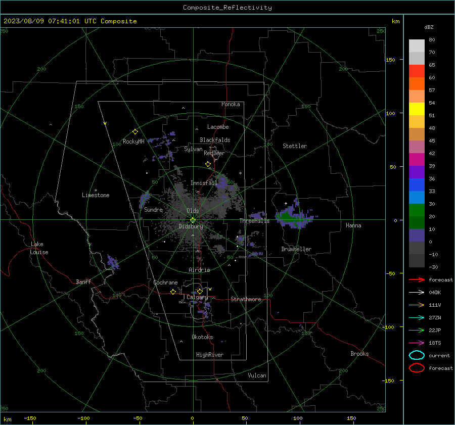Viewport: 455px width, 425px height.
Task: Click the Composite_Reflectivity title
Action: click(227, 8)
